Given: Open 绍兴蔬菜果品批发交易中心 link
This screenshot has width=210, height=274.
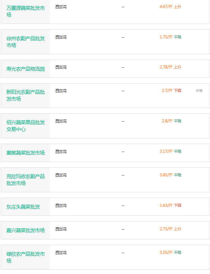Looking at the screenshot, I should pos(25,126).
